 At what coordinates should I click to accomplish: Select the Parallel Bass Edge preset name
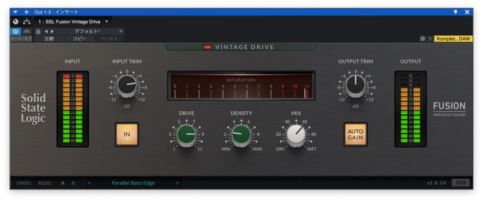click(133, 183)
